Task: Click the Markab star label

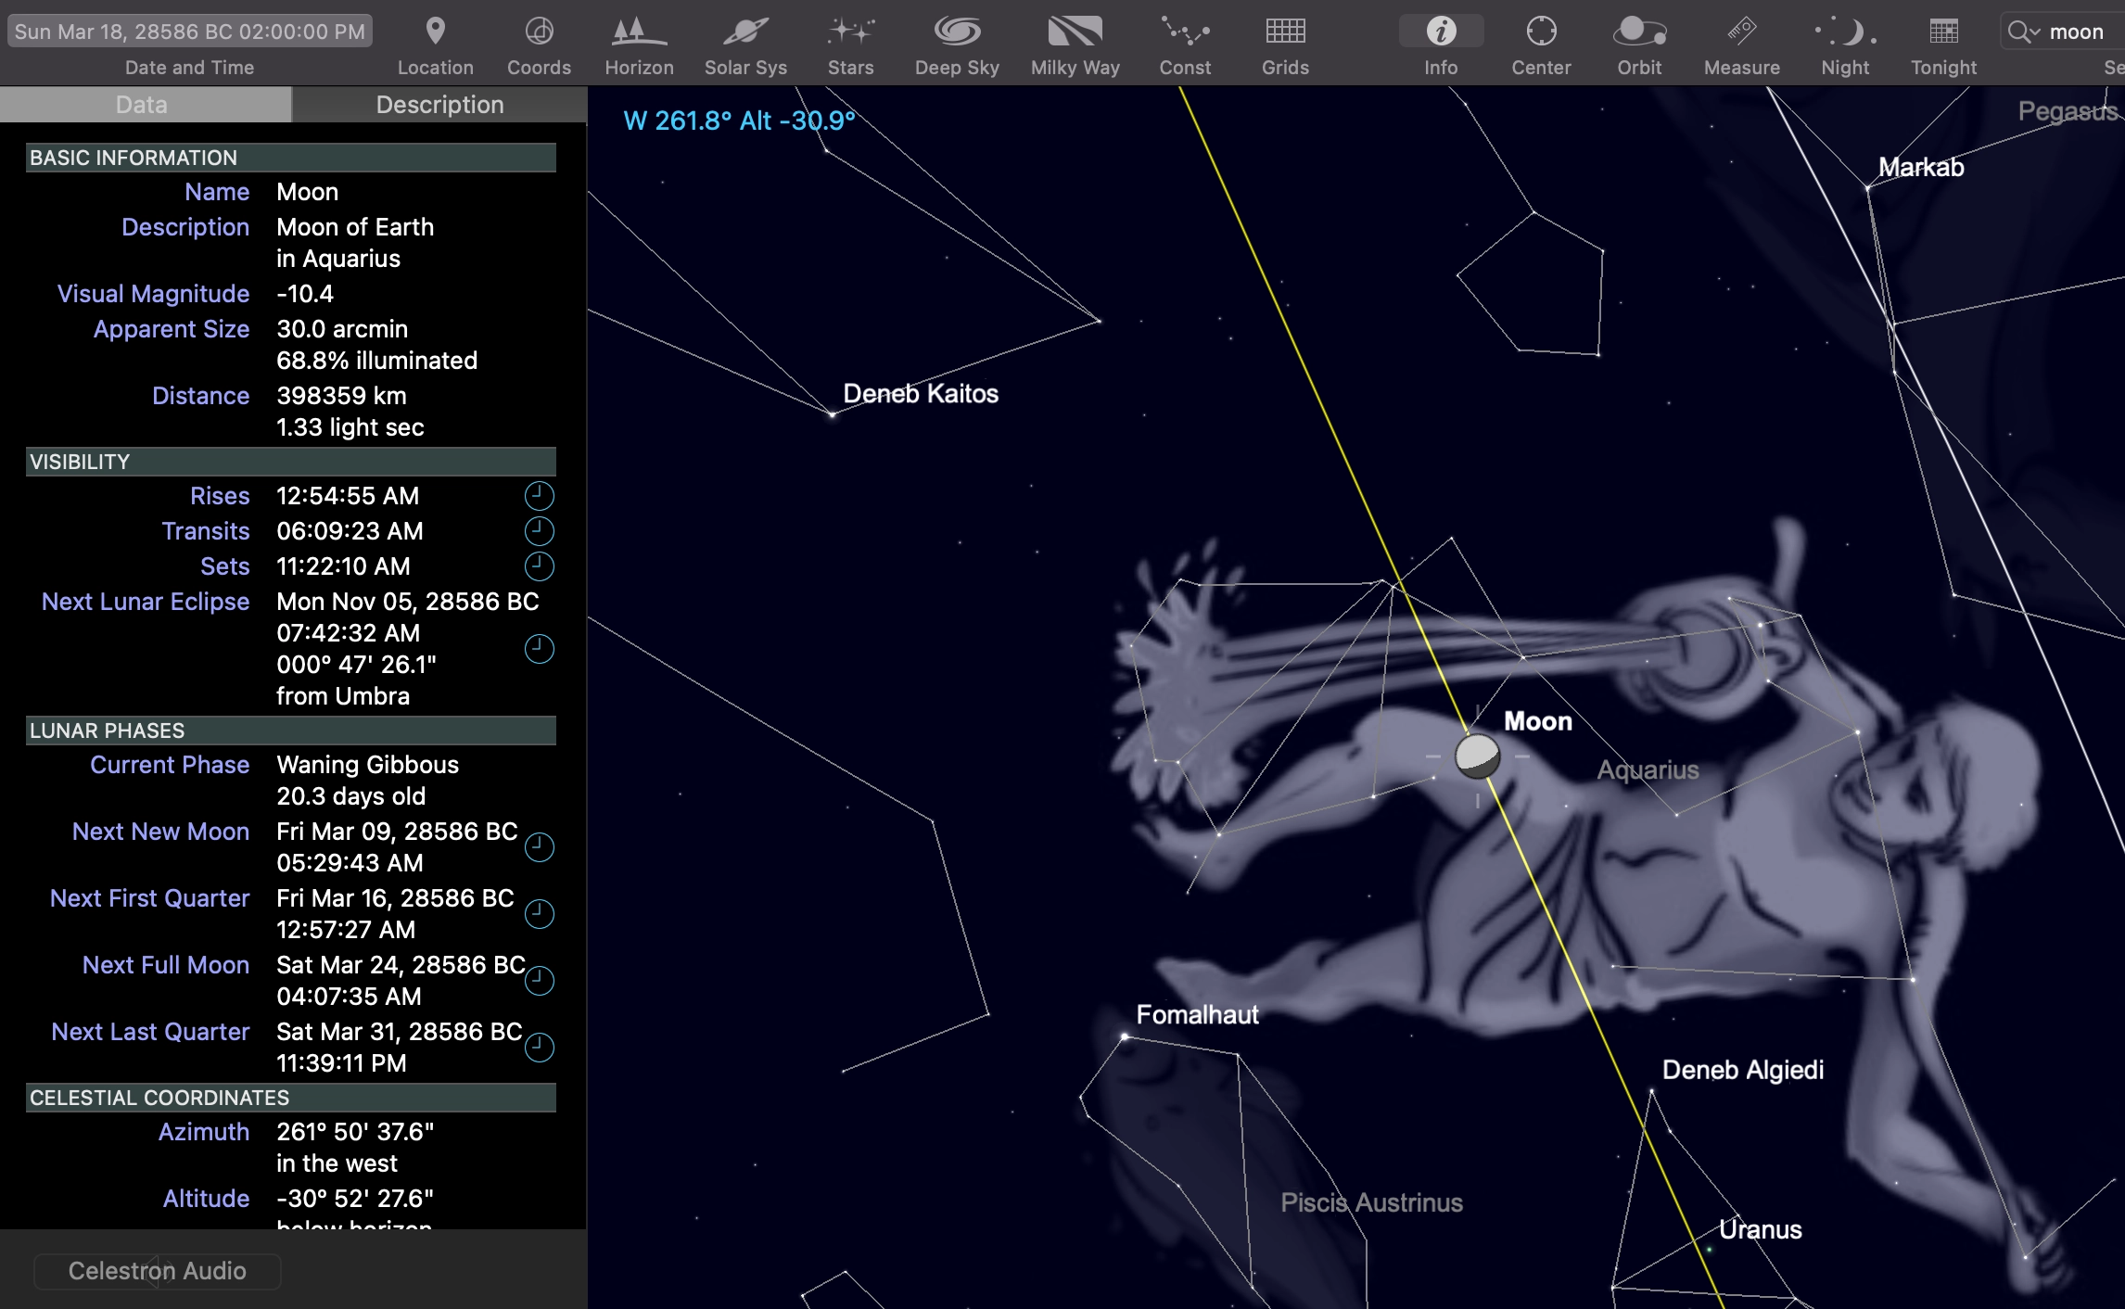Action: [x=1921, y=168]
